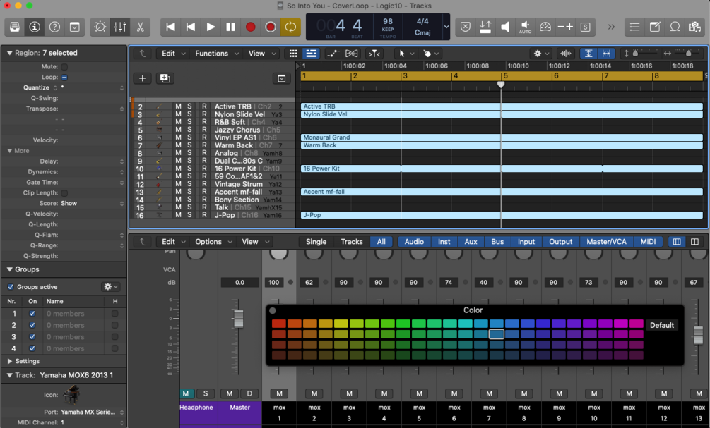
Task: Toggle MIDI channel strip filter
Action: coord(648,242)
